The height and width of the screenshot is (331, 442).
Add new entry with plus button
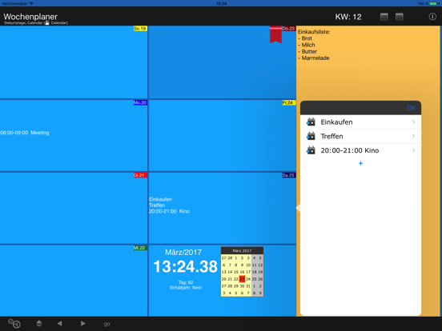360,163
